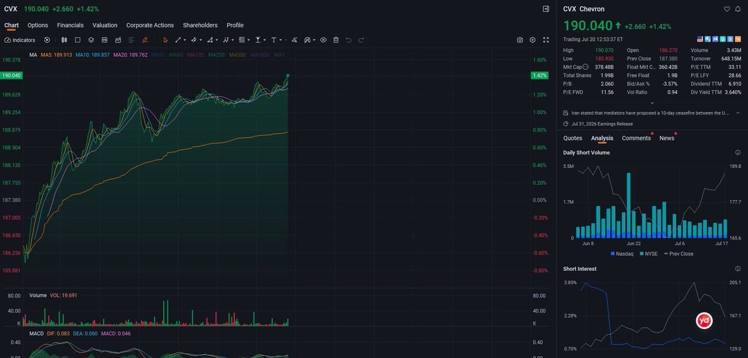
Task: Select the wave pattern drawing tool
Action: tap(226, 40)
